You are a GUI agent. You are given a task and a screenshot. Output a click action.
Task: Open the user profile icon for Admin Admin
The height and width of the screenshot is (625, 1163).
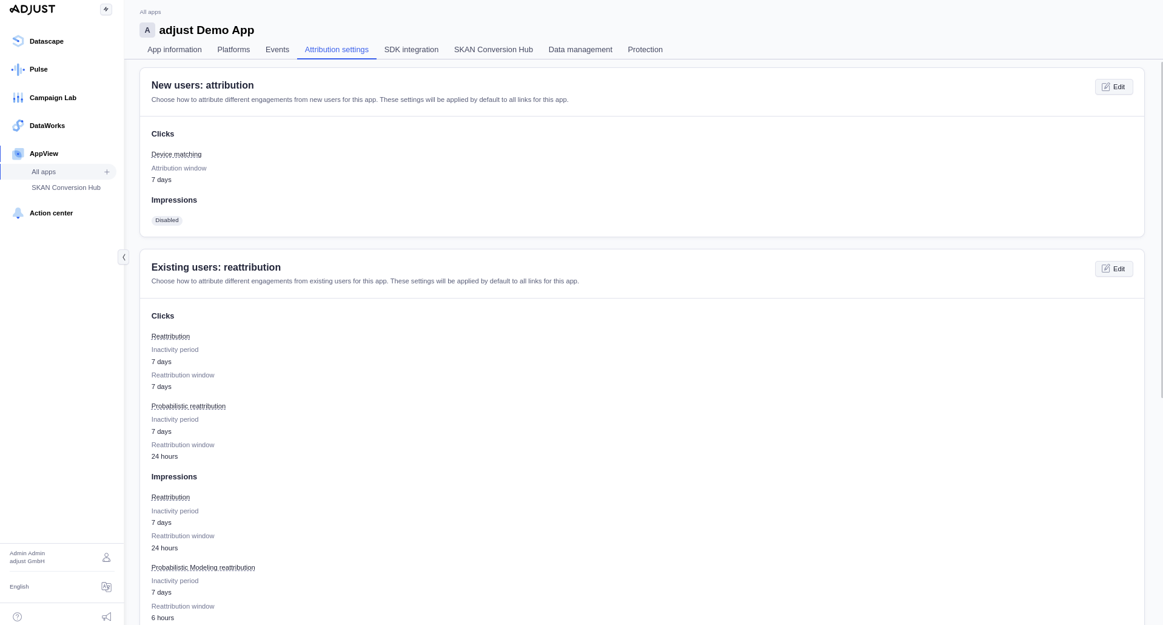[x=106, y=557]
